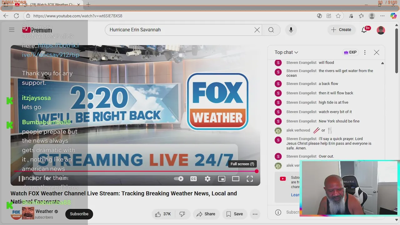Open the video player settings gear
Image resolution: width=400 pixels, height=225 pixels.
click(x=207, y=179)
